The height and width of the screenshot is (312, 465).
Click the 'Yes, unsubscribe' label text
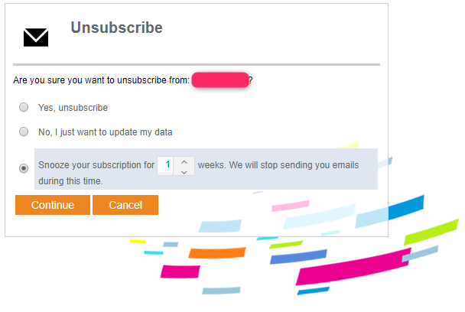(73, 108)
